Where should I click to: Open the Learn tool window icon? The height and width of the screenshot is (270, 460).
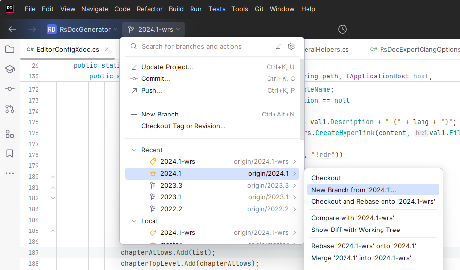[x=9, y=69]
